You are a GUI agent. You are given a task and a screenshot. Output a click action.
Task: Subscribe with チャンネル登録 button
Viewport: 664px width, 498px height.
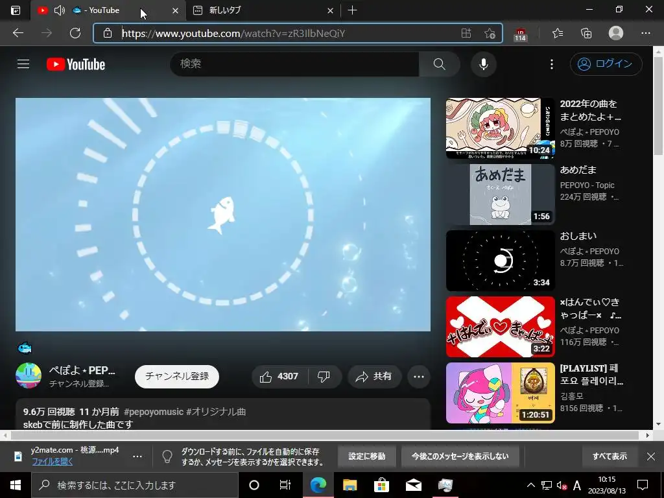tap(177, 377)
